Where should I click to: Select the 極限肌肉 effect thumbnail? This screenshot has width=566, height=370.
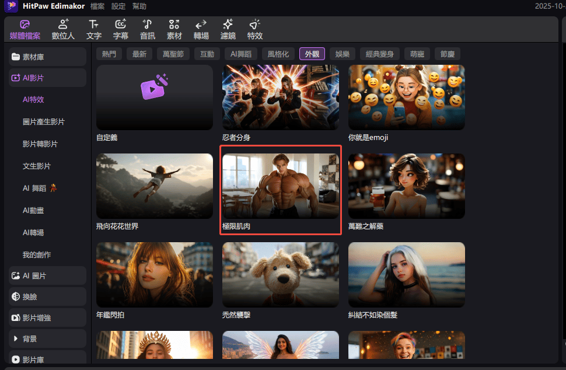(280, 186)
